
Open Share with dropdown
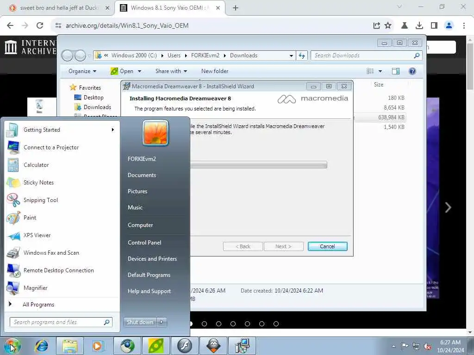(171, 71)
